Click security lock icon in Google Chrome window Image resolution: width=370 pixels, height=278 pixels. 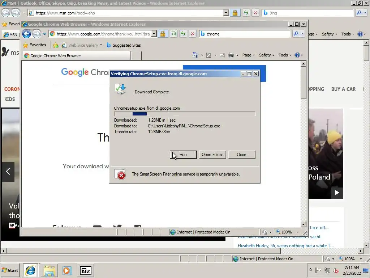coord(163,34)
